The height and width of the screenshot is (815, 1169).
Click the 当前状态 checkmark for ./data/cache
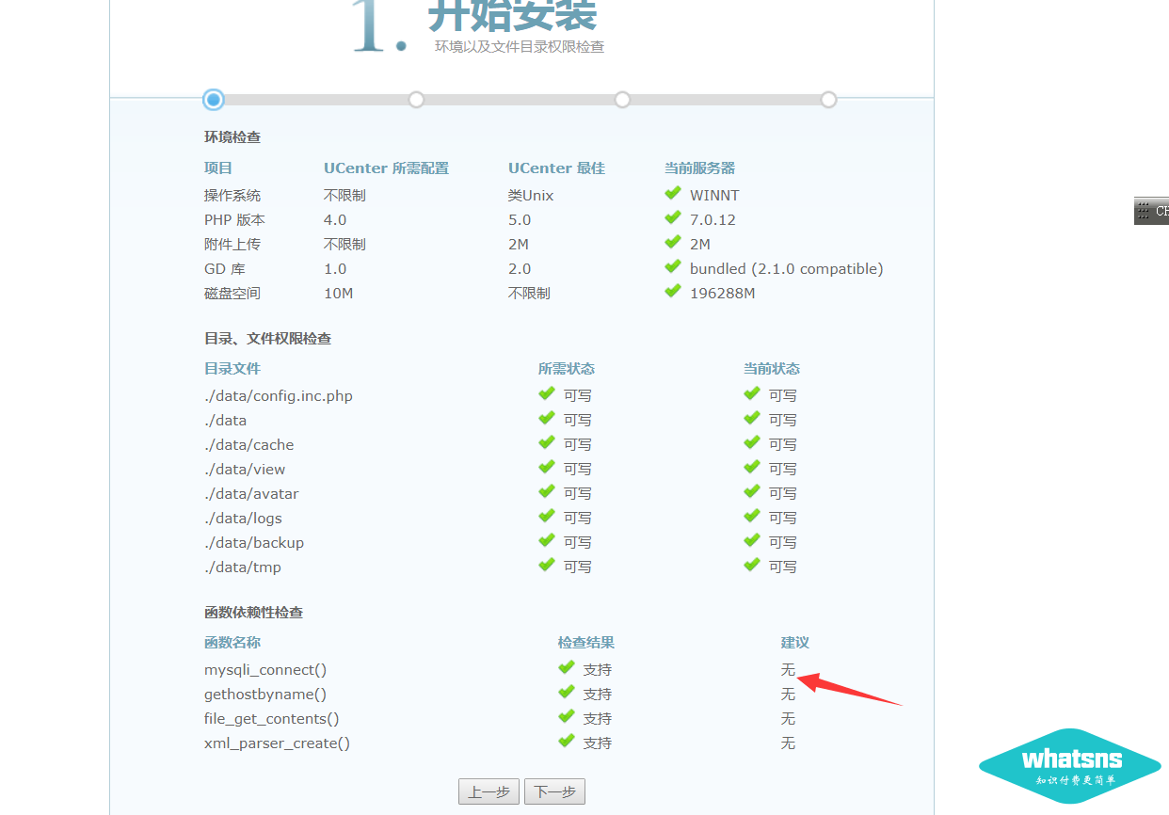point(751,443)
